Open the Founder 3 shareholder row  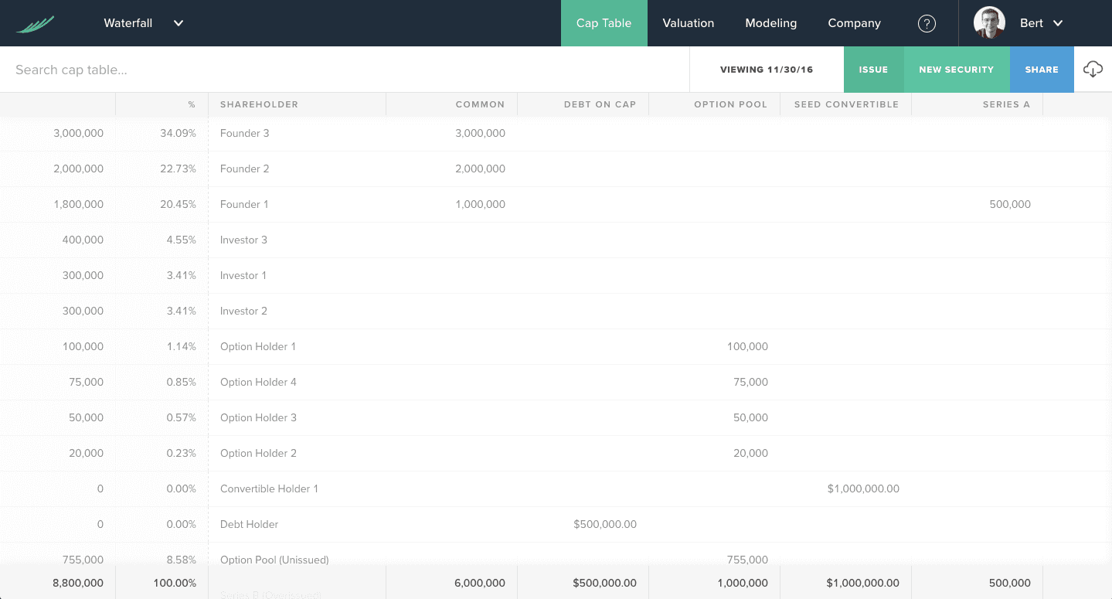click(245, 133)
